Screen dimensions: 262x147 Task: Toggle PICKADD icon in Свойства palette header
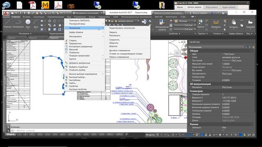click(250, 47)
